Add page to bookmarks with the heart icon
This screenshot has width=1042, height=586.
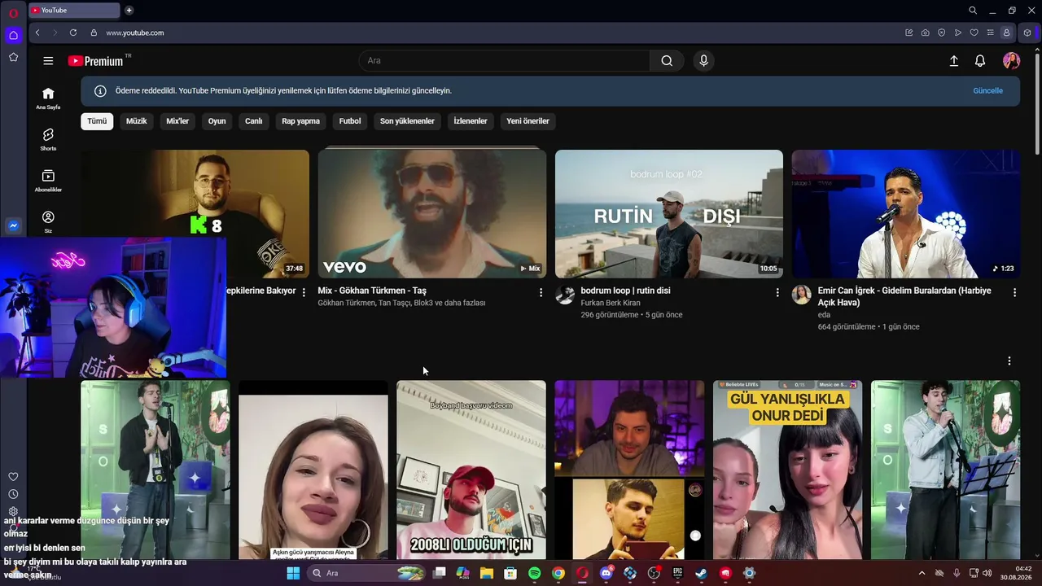(x=974, y=33)
